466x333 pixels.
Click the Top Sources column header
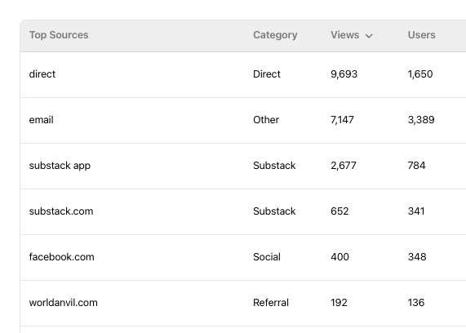click(59, 35)
